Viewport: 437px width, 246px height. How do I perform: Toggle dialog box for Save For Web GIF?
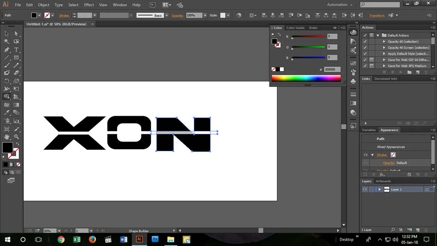[372, 60]
